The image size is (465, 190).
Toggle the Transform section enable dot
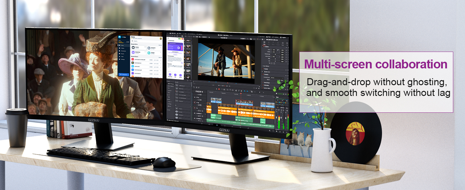(263, 47)
